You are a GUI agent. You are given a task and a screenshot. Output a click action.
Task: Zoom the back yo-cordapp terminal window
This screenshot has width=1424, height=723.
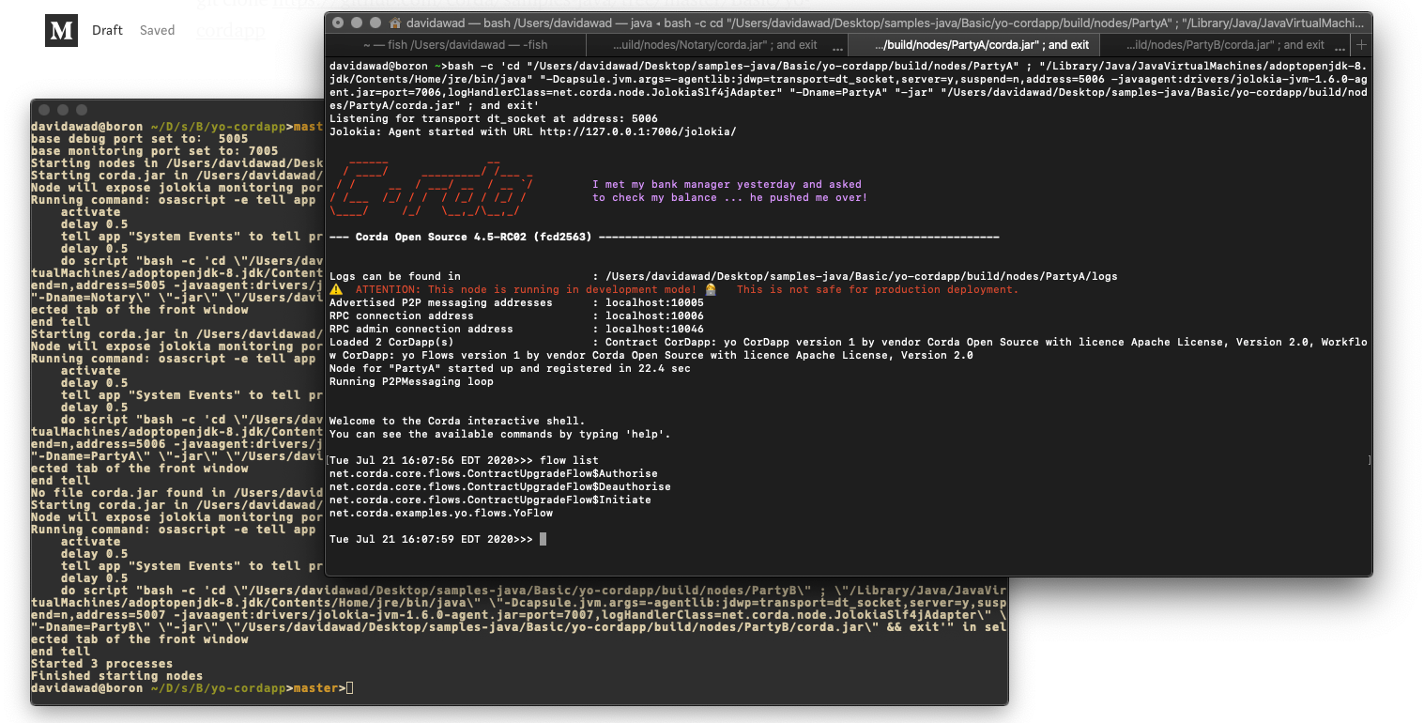coord(81,110)
